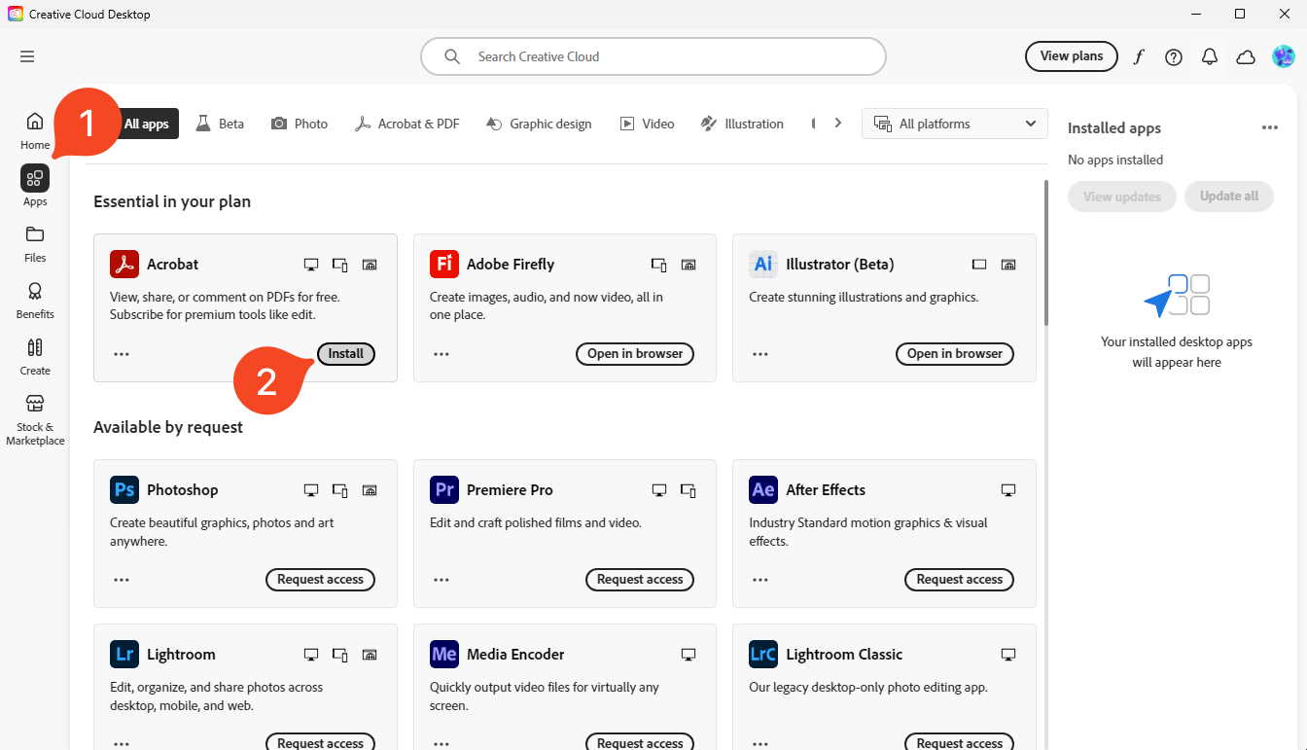Click the 'Installed apps' panel title
1307x750 pixels.
tap(1114, 127)
